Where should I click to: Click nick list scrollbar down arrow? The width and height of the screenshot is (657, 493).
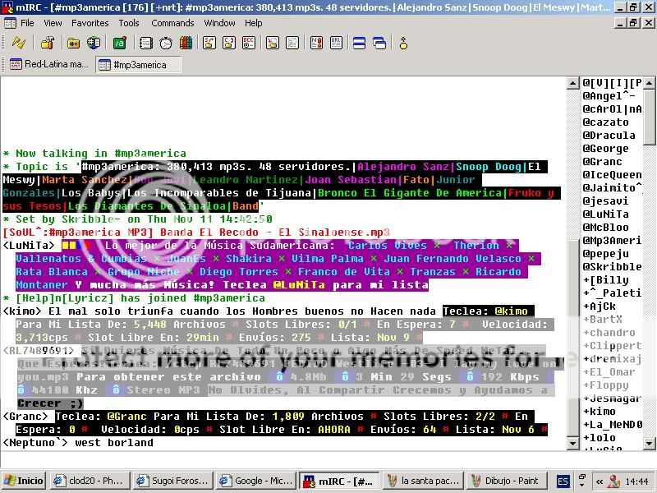(649, 443)
